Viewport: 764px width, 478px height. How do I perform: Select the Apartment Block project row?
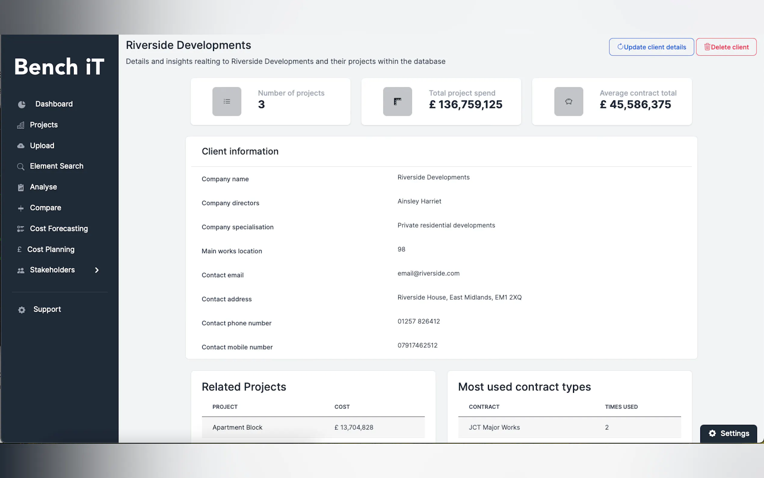(237, 427)
